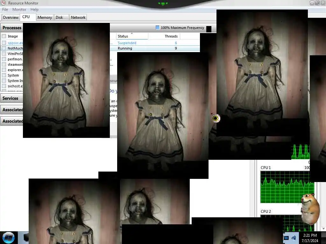Viewport: 326px width, 244px height.
Task: Check the WmiPrvSE process checkbox
Action: point(4,53)
